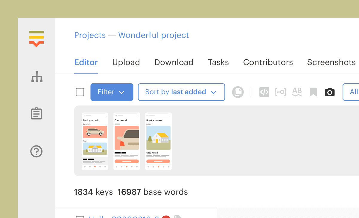Open the Sort by last added dropdown

[181, 92]
